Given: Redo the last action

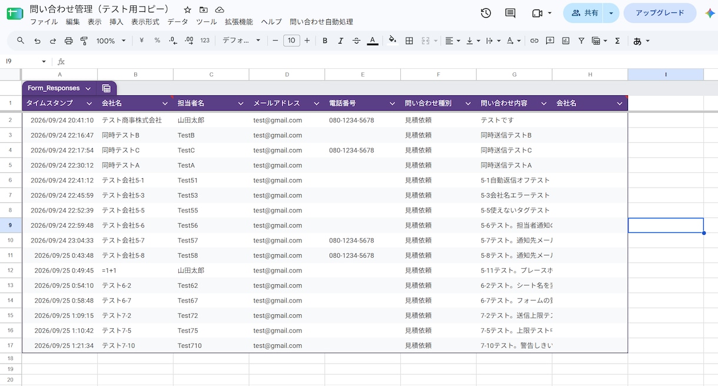Looking at the screenshot, I should [53, 41].
